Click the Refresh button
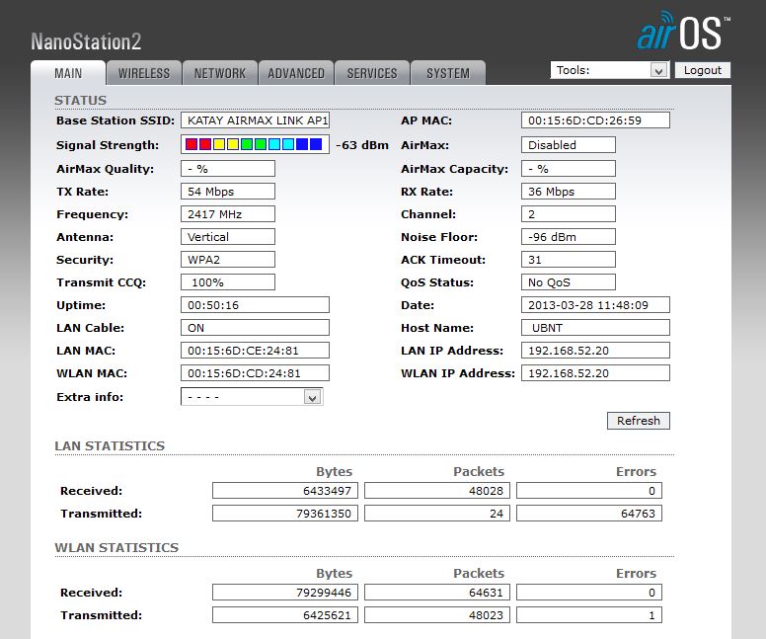The width and height of the screenshot is (766, 639). (638, 421)
